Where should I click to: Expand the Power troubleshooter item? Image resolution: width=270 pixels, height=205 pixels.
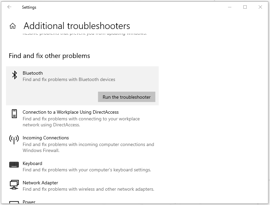pos(29,202)
